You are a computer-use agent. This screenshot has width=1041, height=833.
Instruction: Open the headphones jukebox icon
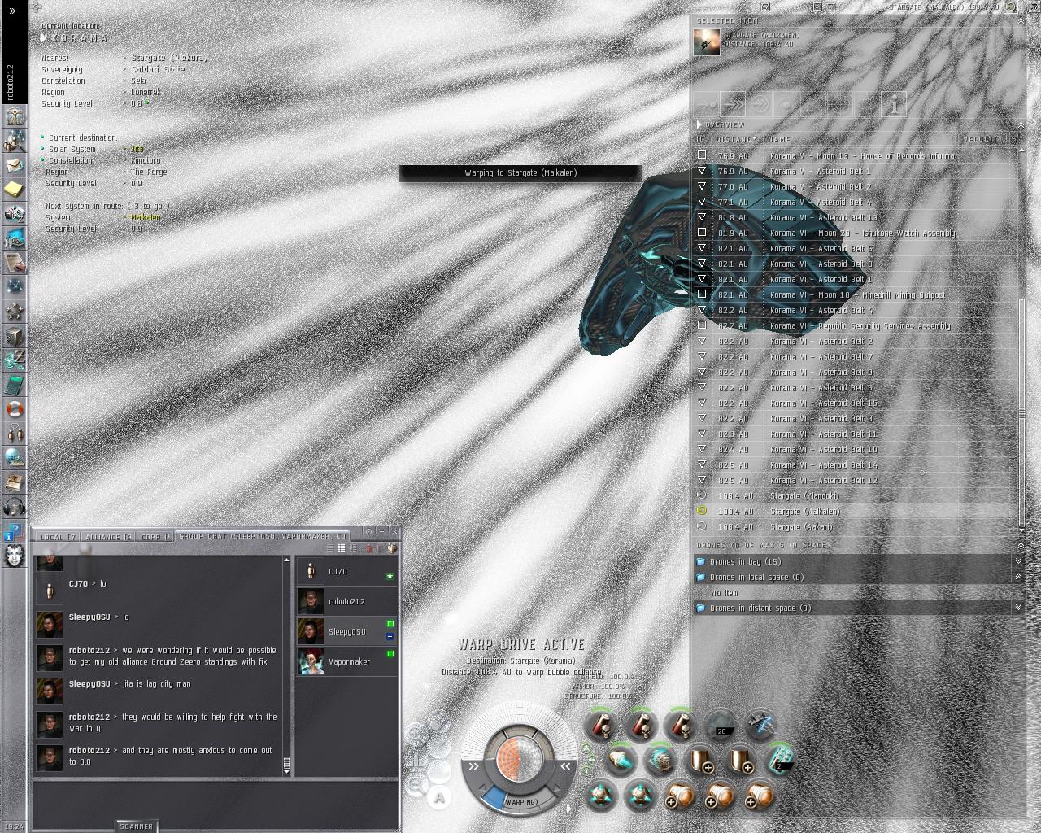click(14, 507)
